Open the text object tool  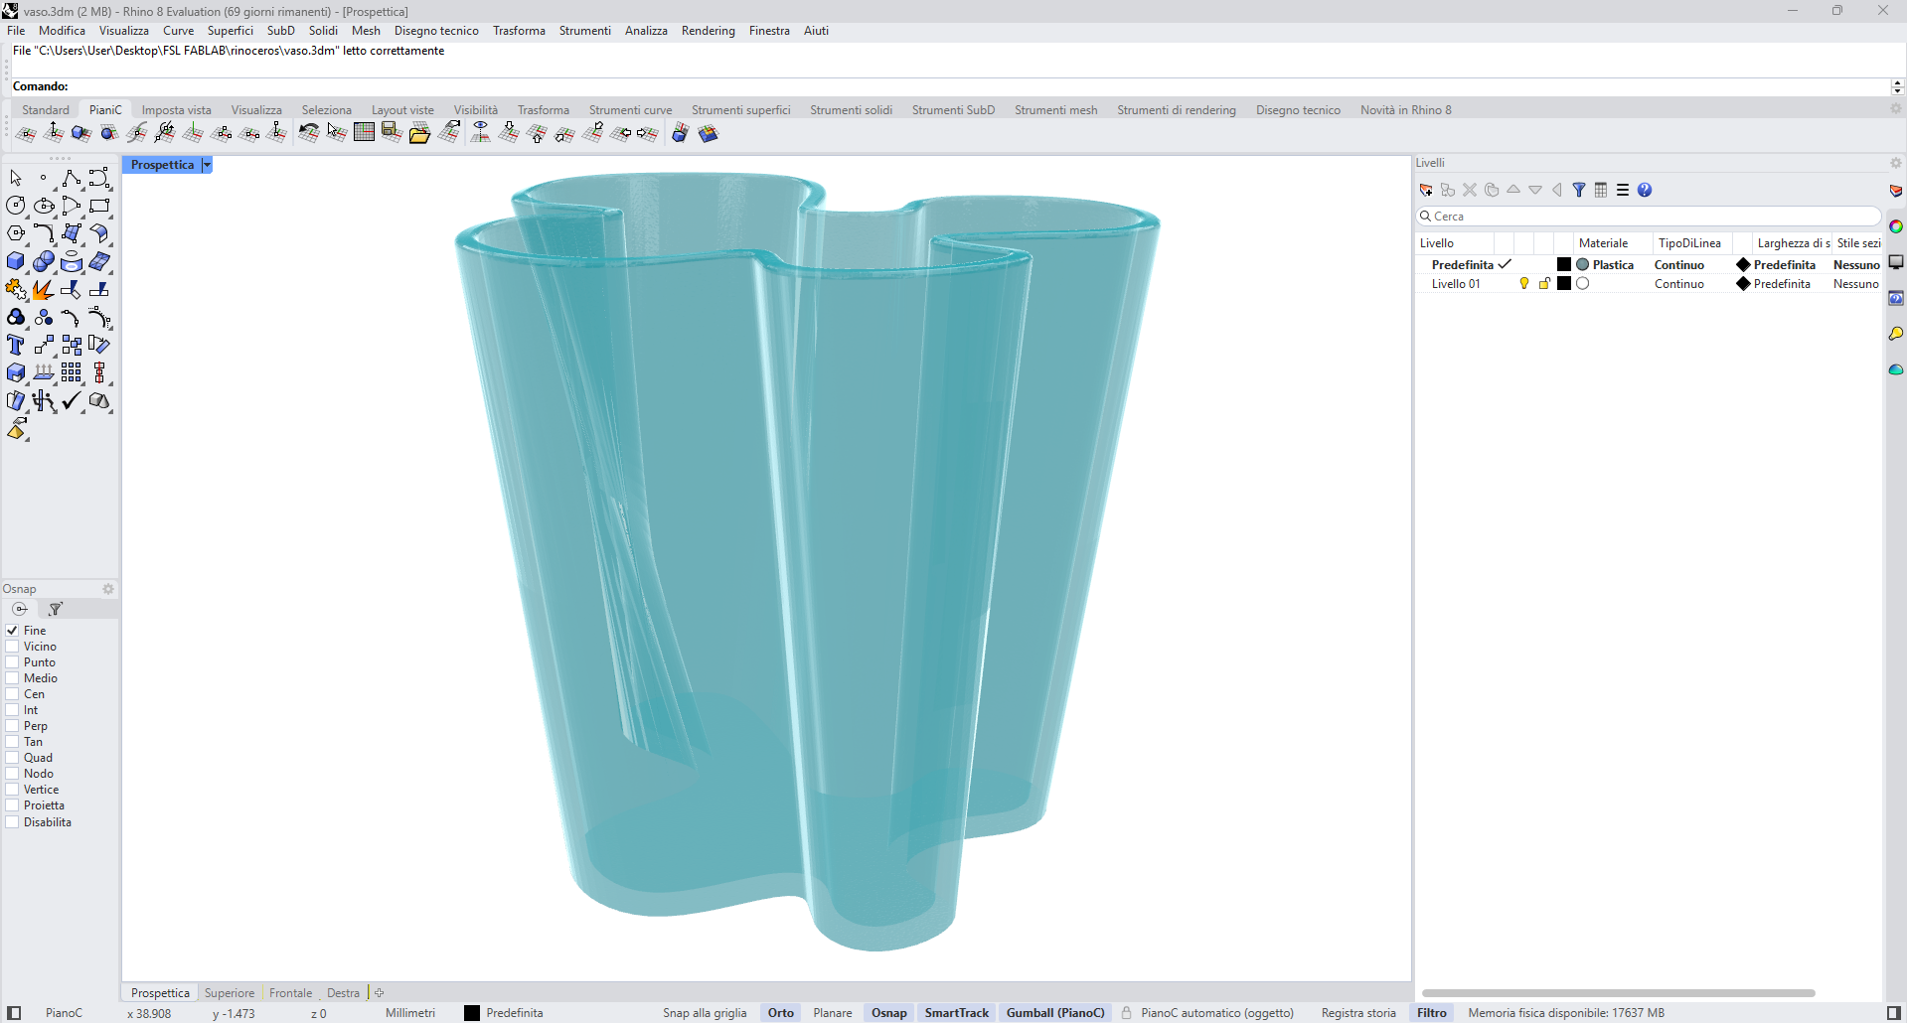(x=16, y=345)
